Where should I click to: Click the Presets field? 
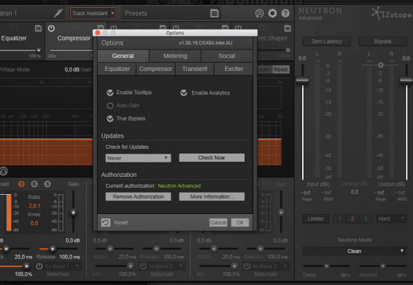(171, 13)
